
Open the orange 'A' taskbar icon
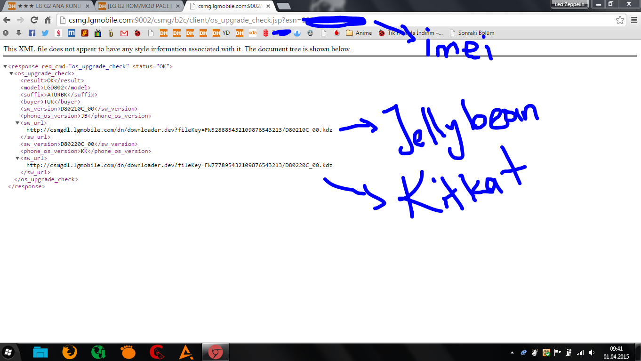coord(186,352)
